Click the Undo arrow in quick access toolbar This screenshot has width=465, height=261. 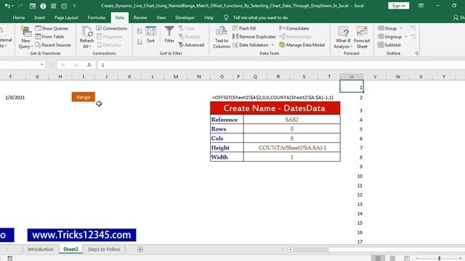[7, 6]
